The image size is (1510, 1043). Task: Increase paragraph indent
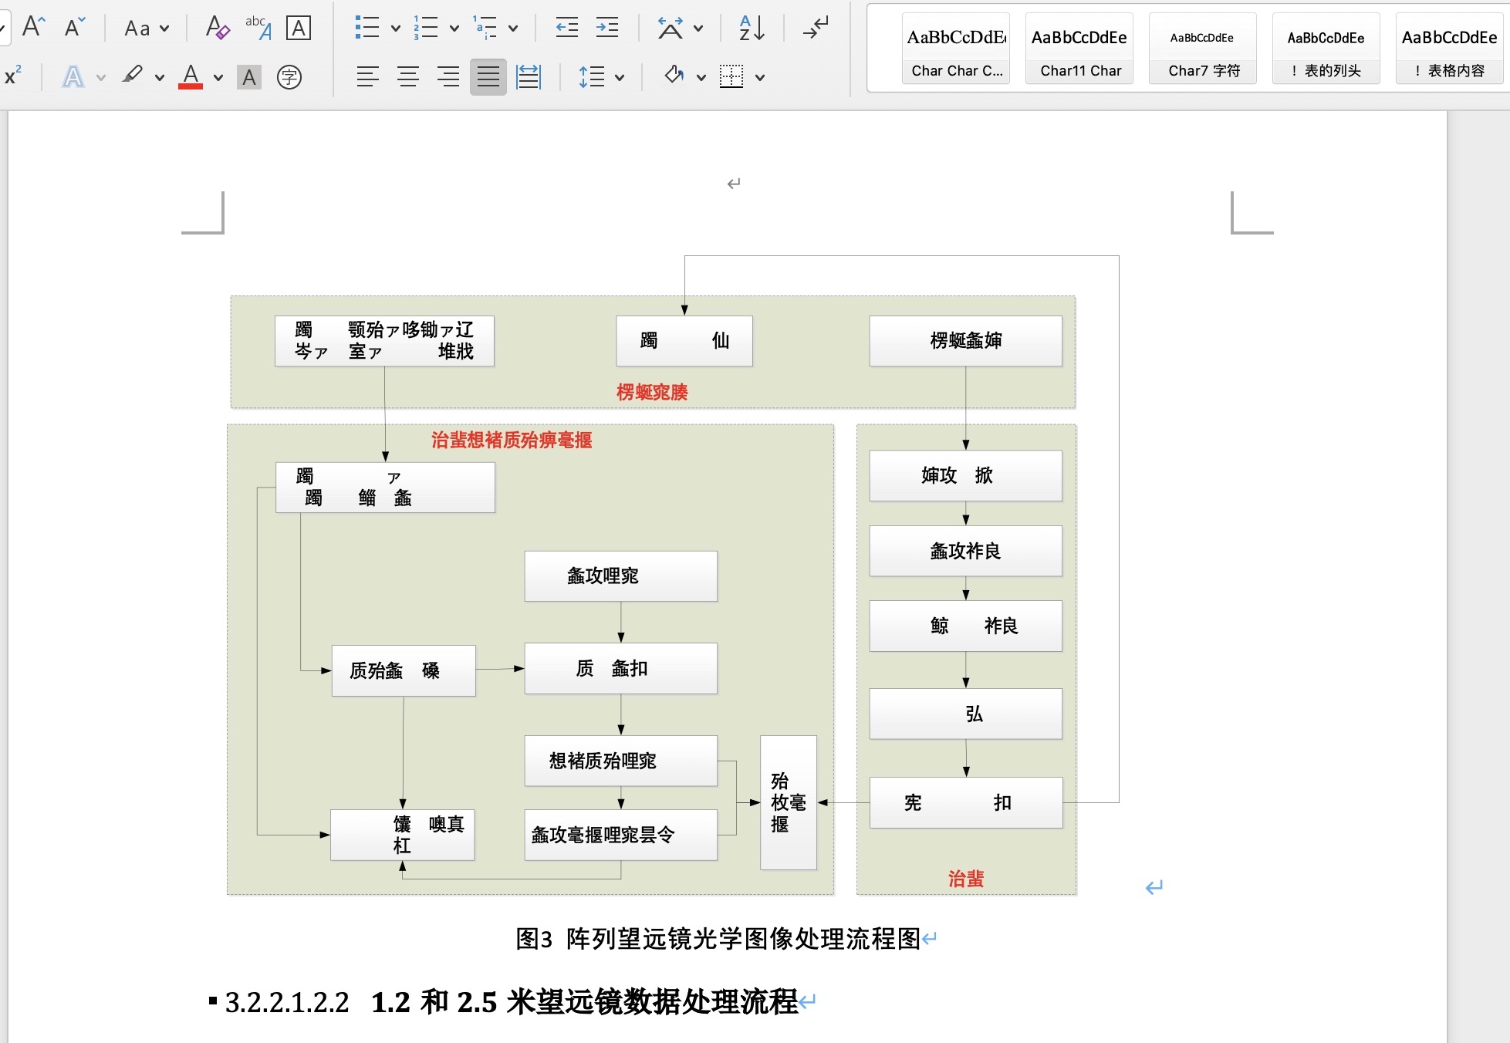(607, 28)
